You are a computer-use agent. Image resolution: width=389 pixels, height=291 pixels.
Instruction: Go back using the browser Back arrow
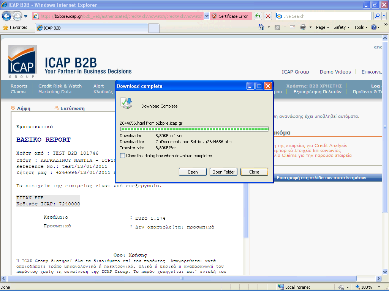(7, 16)
